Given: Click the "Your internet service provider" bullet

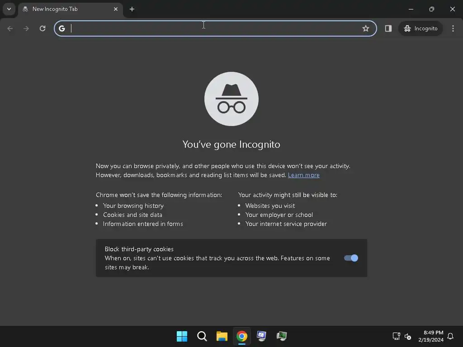Looking at the screenshot, I should pyautogui.click(x=286, y=224).
